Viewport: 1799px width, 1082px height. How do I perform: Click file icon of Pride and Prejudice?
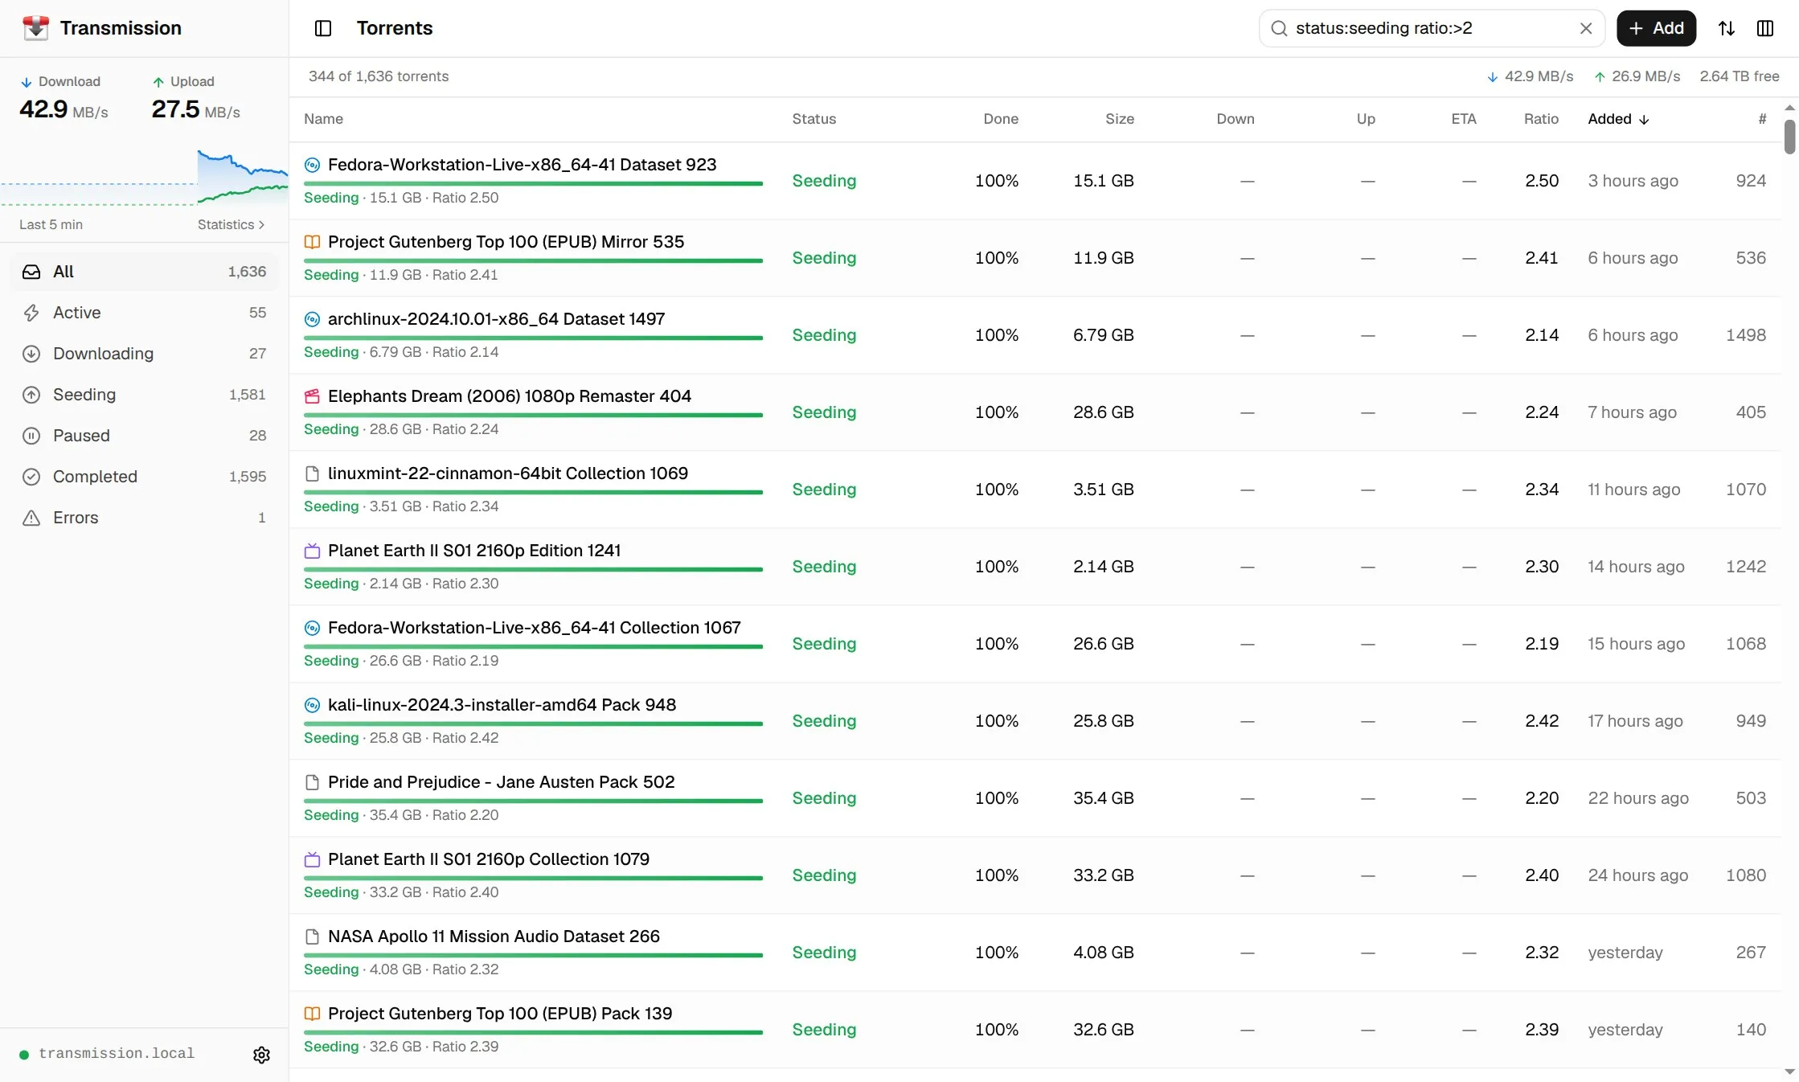pos(312,782)
